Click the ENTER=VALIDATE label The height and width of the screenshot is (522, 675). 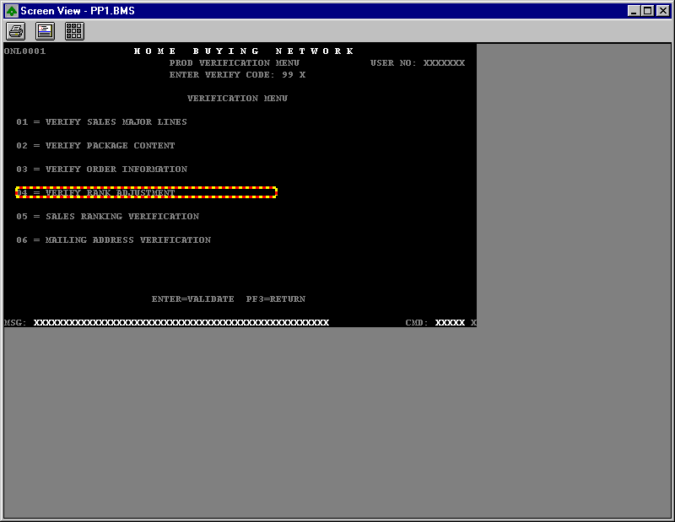click(192, 299)
